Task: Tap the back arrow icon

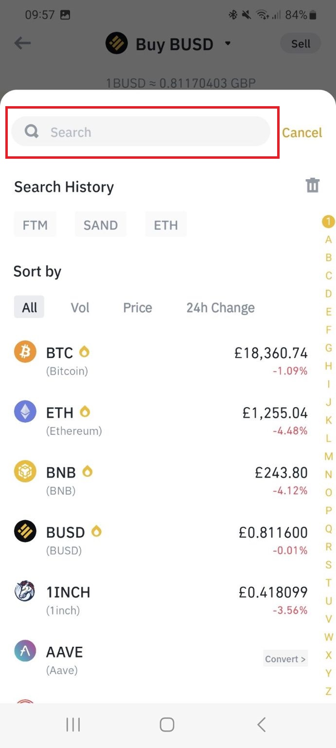Action: (22, 43)
